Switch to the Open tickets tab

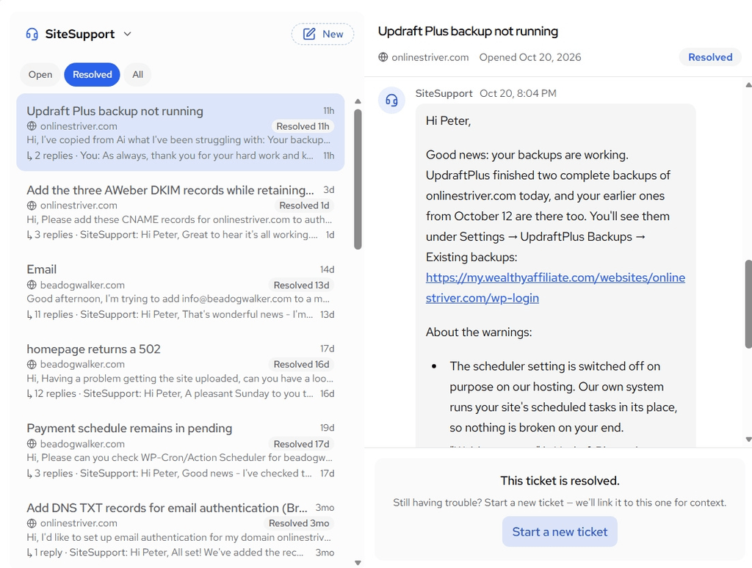click(x=40, y=75)
